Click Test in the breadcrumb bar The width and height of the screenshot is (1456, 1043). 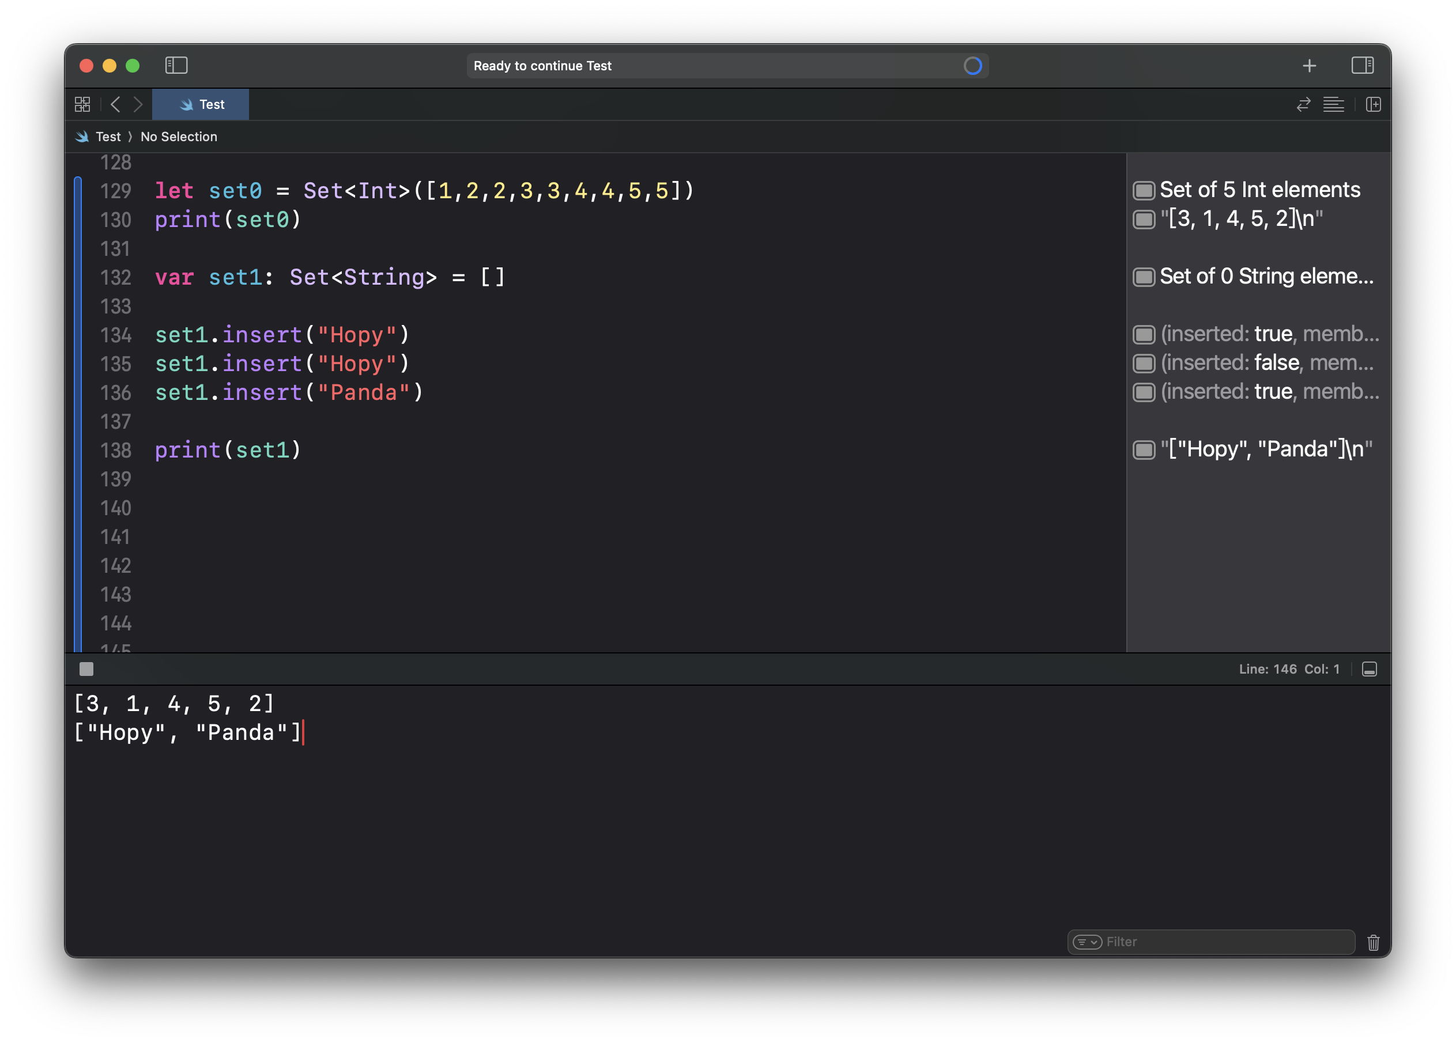108,137
